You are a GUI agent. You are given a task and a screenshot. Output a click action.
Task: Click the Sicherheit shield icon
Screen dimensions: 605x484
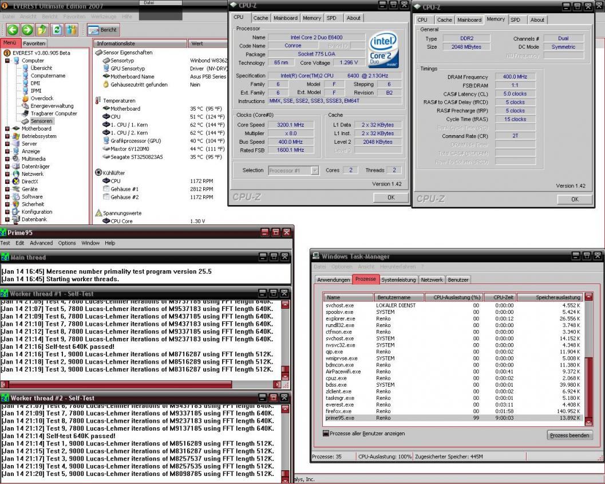coord(16,204)
